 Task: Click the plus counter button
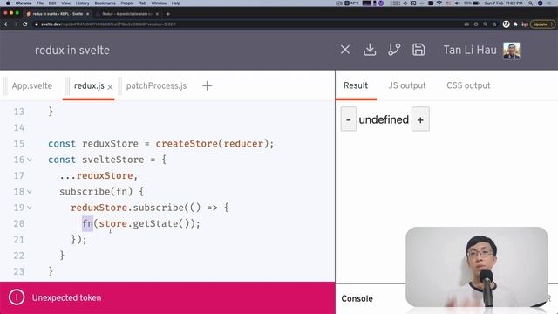click(420, 119)
